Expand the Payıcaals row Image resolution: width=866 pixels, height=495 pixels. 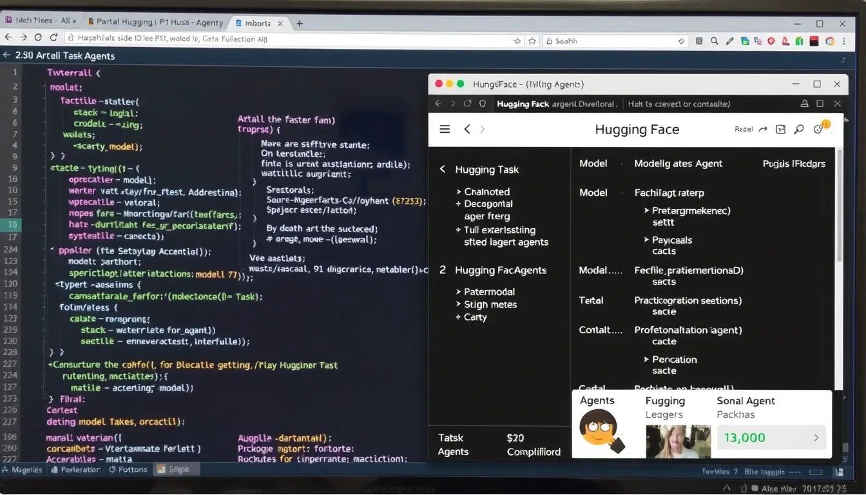click(x=646, y=240)
